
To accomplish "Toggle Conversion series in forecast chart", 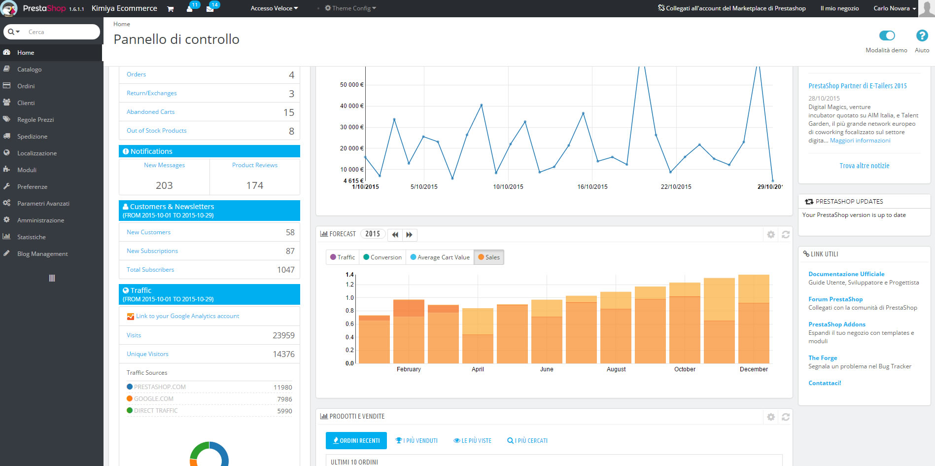I will 382,257.
